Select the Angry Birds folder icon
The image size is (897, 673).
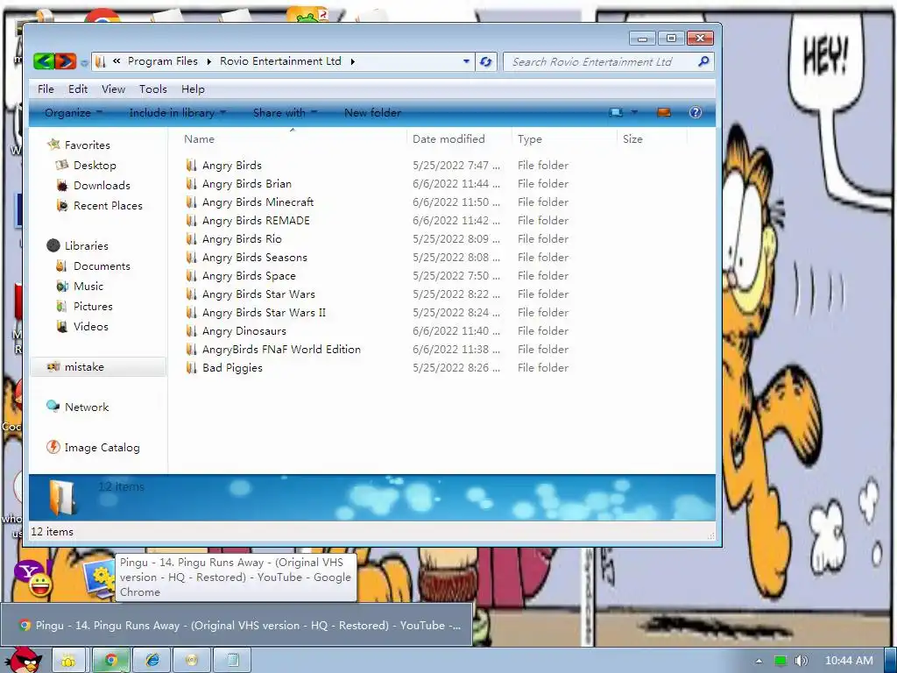191,166
